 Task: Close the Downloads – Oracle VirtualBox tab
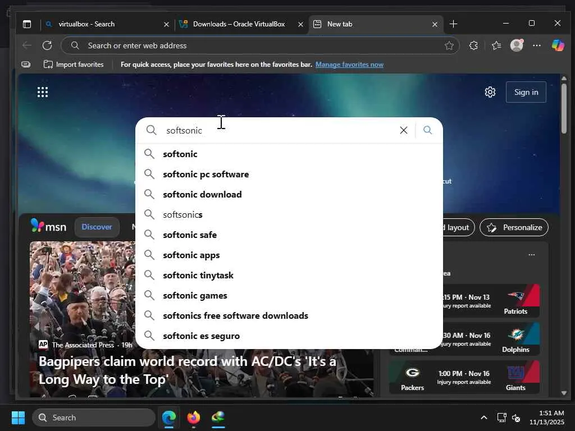[x=300, y=24]
